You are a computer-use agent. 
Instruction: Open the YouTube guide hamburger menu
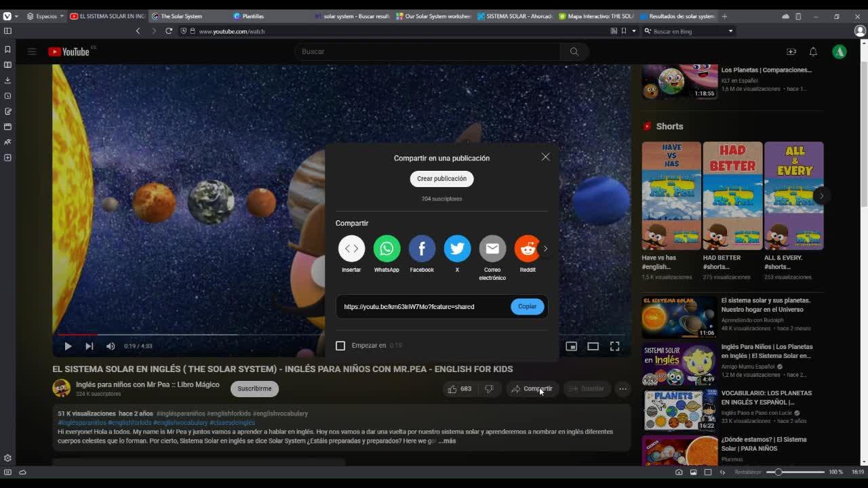tap(32, 52)
